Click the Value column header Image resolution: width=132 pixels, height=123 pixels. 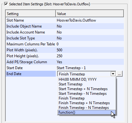pos(90,13)
